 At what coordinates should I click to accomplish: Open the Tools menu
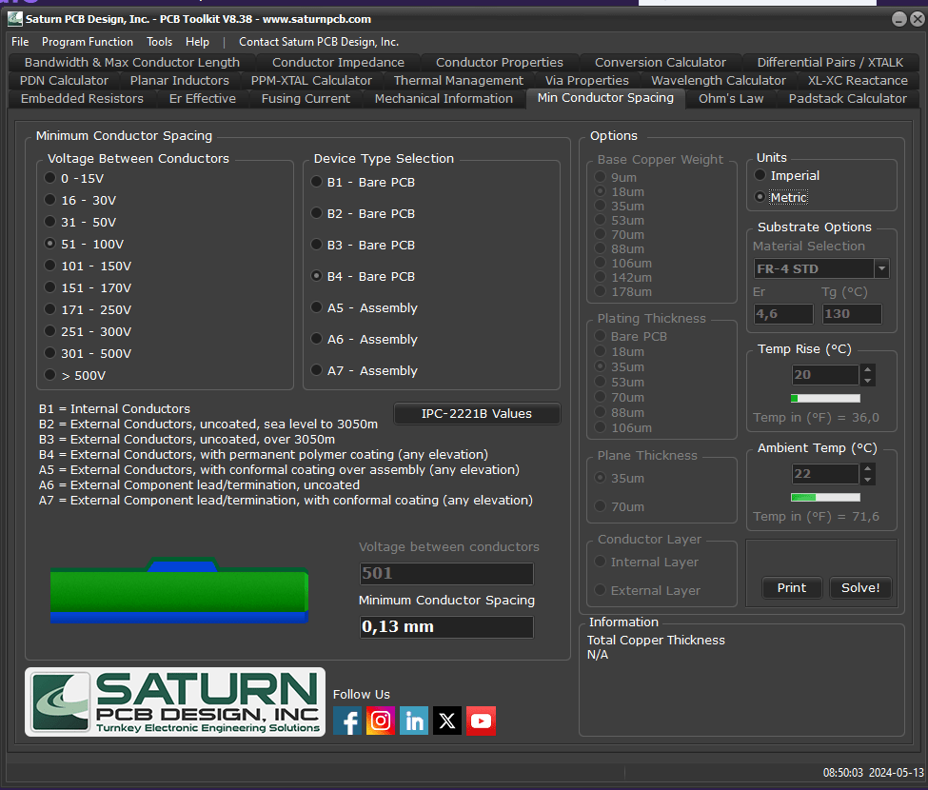tap(159, 42)
